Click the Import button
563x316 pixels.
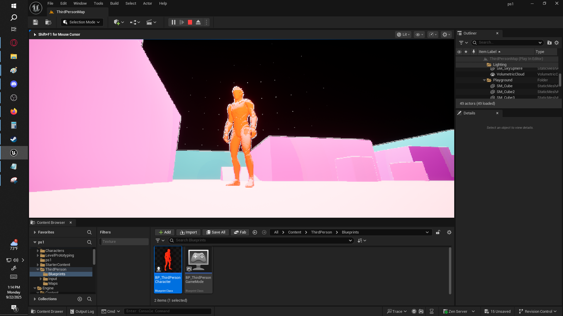click(x=189, y=232)
